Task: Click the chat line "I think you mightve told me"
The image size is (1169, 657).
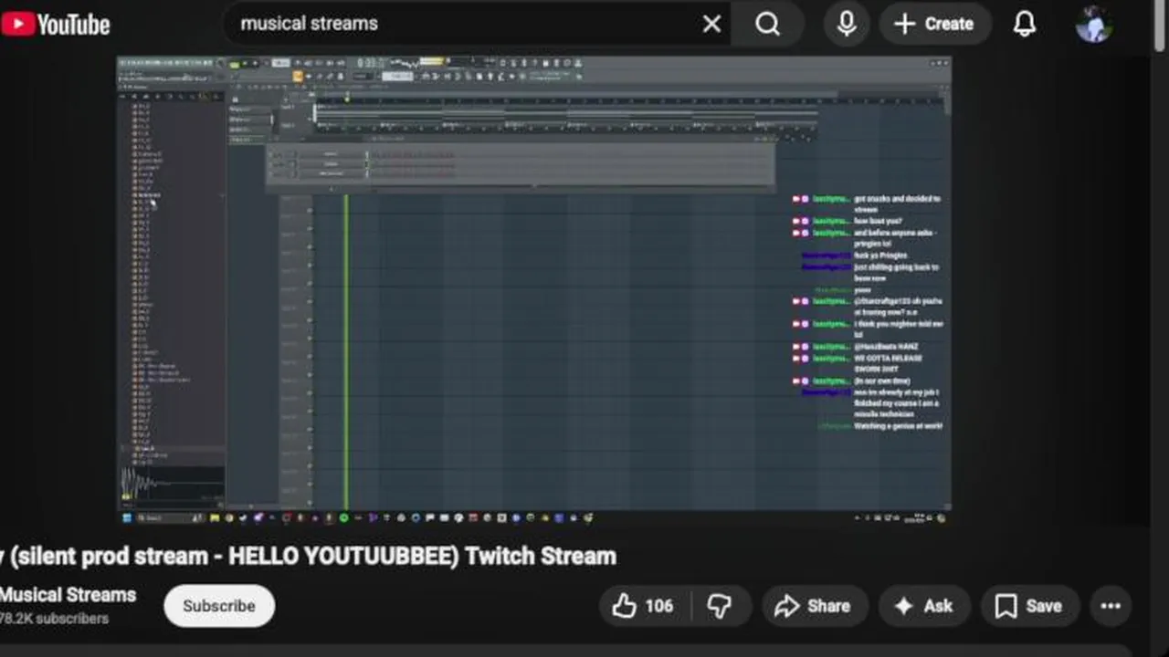Action: 899,324
